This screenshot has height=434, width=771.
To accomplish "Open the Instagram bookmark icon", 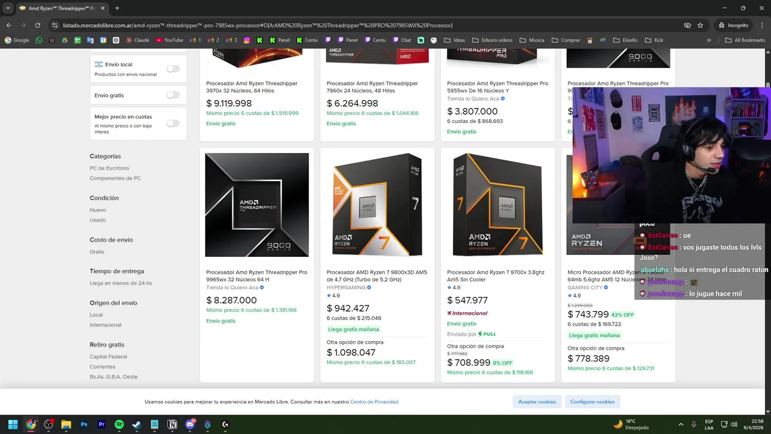I will [x=247, y=40].
